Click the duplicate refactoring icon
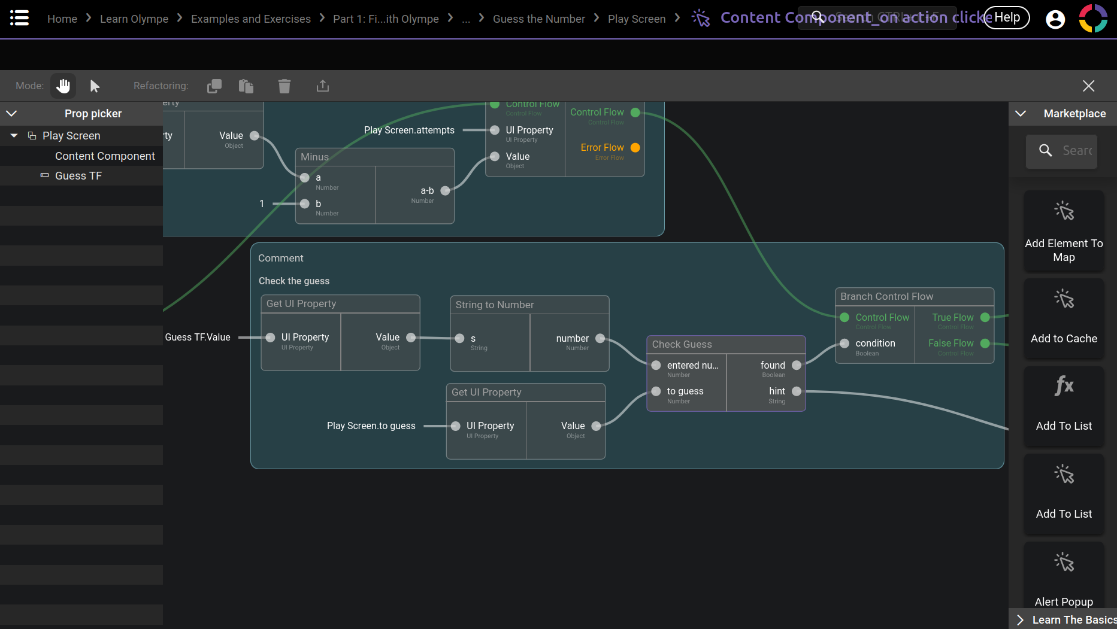This screenshot has width=1117, height=629. pyautogui.click(x=214, y=86)
